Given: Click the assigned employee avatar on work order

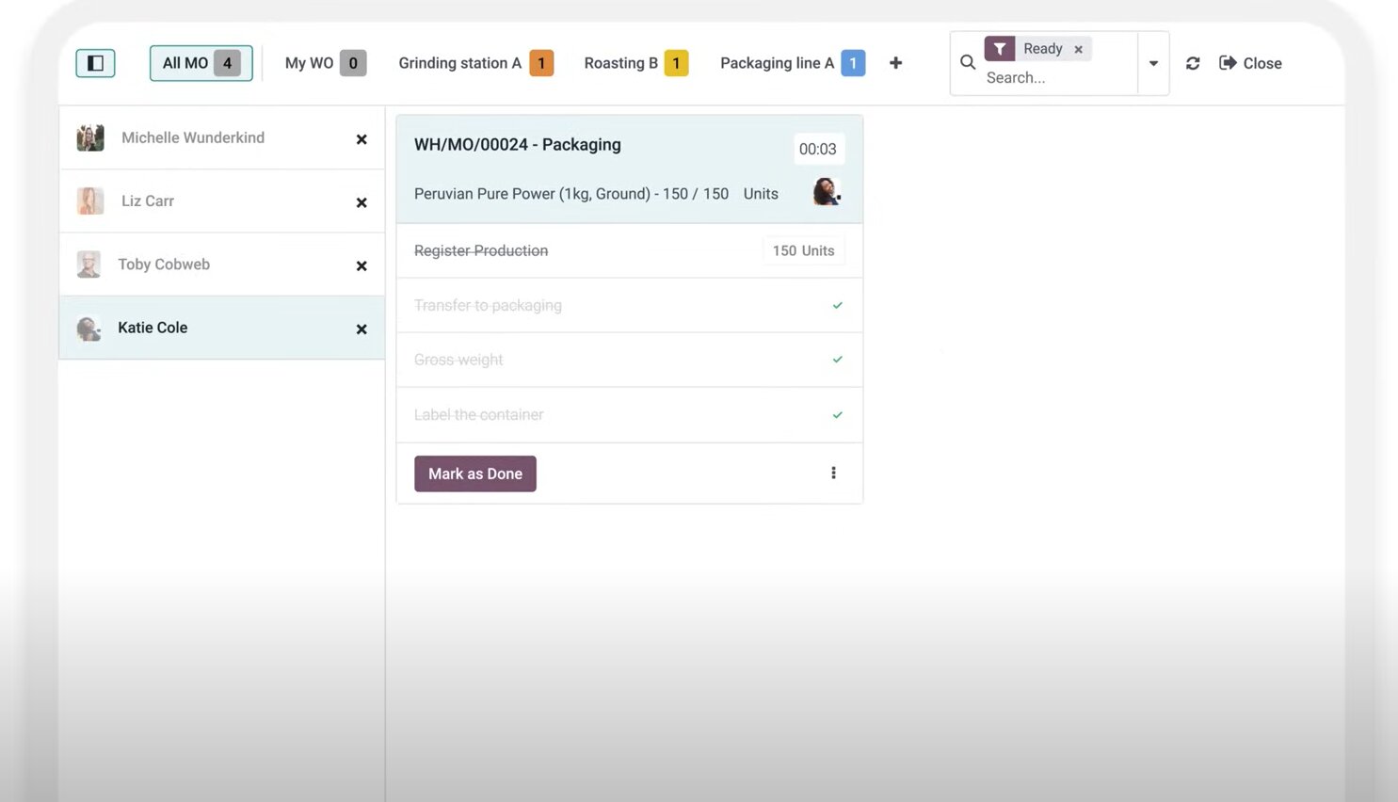Looking at the screenshot, I should coord(827,192).
